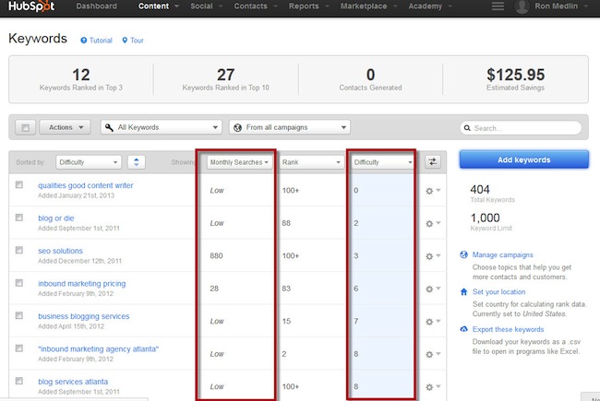This screenshot has width=600, height=401.
Task: Open gear menu for blog or die
Action: (x=433, y=223)
